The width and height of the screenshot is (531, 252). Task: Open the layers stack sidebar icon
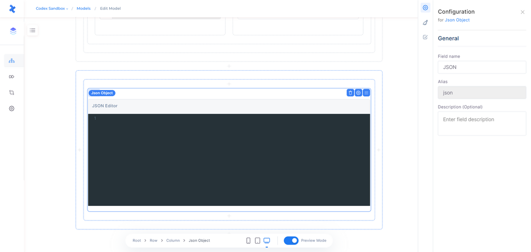[x=13, y=31]
